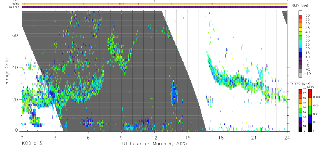Image resolution: width=323 pixels, height=149 pixels.
Task: Click the 'ELEV (deg)' legend title
Action: point(300,6)
